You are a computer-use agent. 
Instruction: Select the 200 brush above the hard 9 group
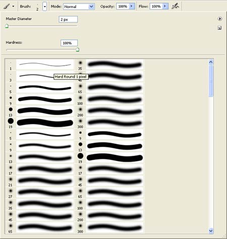coord(109,111)
